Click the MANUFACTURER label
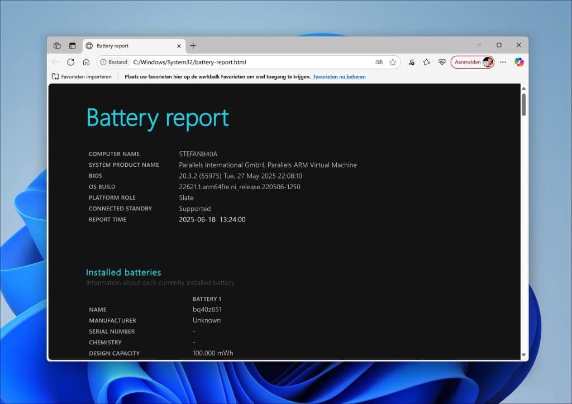 tap(112, 320)
